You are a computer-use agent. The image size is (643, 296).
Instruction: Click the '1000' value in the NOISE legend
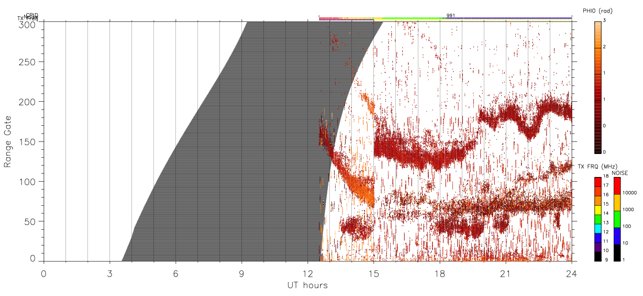(628, 210)
